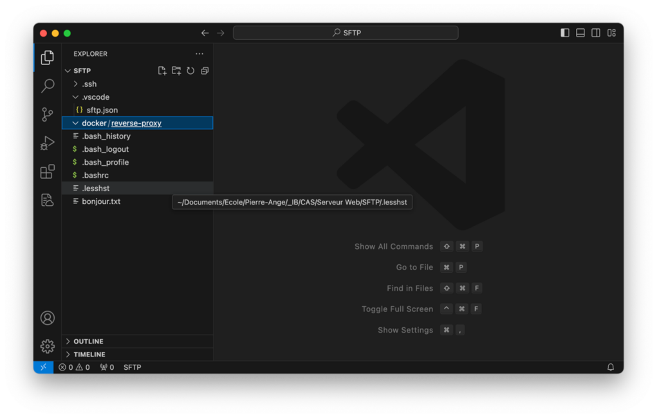659x420 pixels.
Task: Click the Go to File shortcut hint
Action: 431,268
